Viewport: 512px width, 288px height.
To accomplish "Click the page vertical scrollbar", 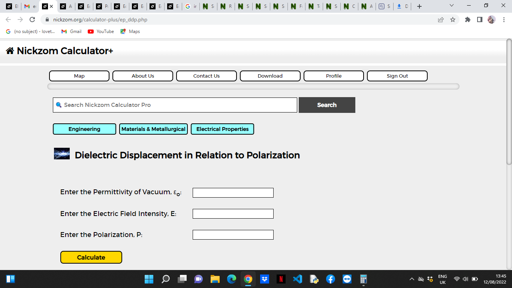I will (x=509, y=101).
